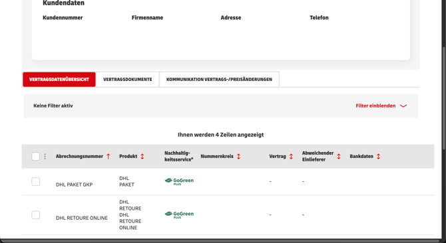The height and width of the screenshot is (243, 446).
Task: Click DHL RETOURE DHL RETOURE ONLINE product cell
Action: coord(130,214)
